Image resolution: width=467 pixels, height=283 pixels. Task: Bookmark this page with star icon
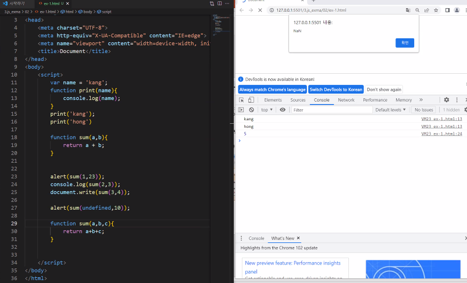[436, 10]
